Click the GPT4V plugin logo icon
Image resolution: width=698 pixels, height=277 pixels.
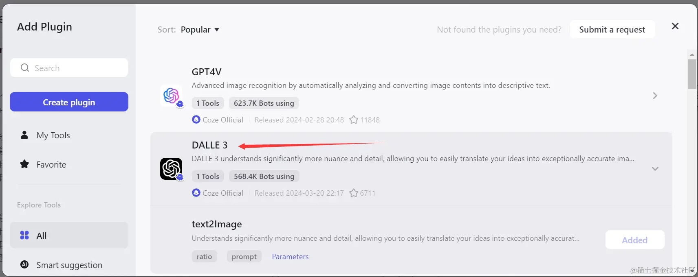click(x=171, y=96)
